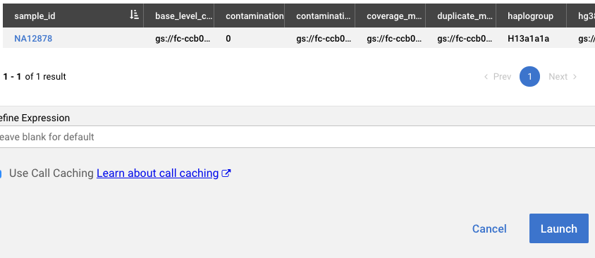Click the Next pagination text
The width and height of the screenshot is (595, 258).
coord(558,77)
